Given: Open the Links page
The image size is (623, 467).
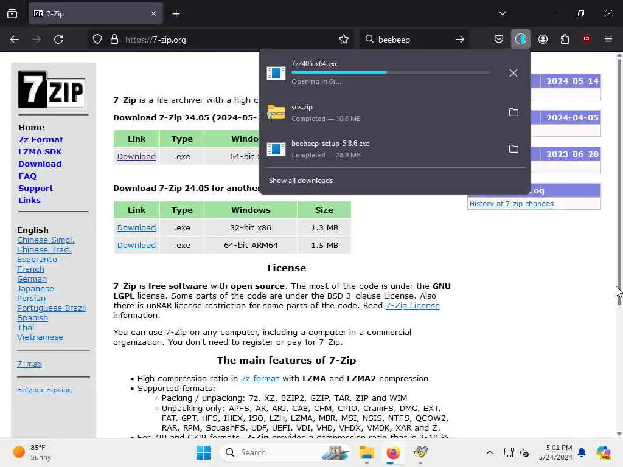Looking at the screenshot, I should coord(29,200).
